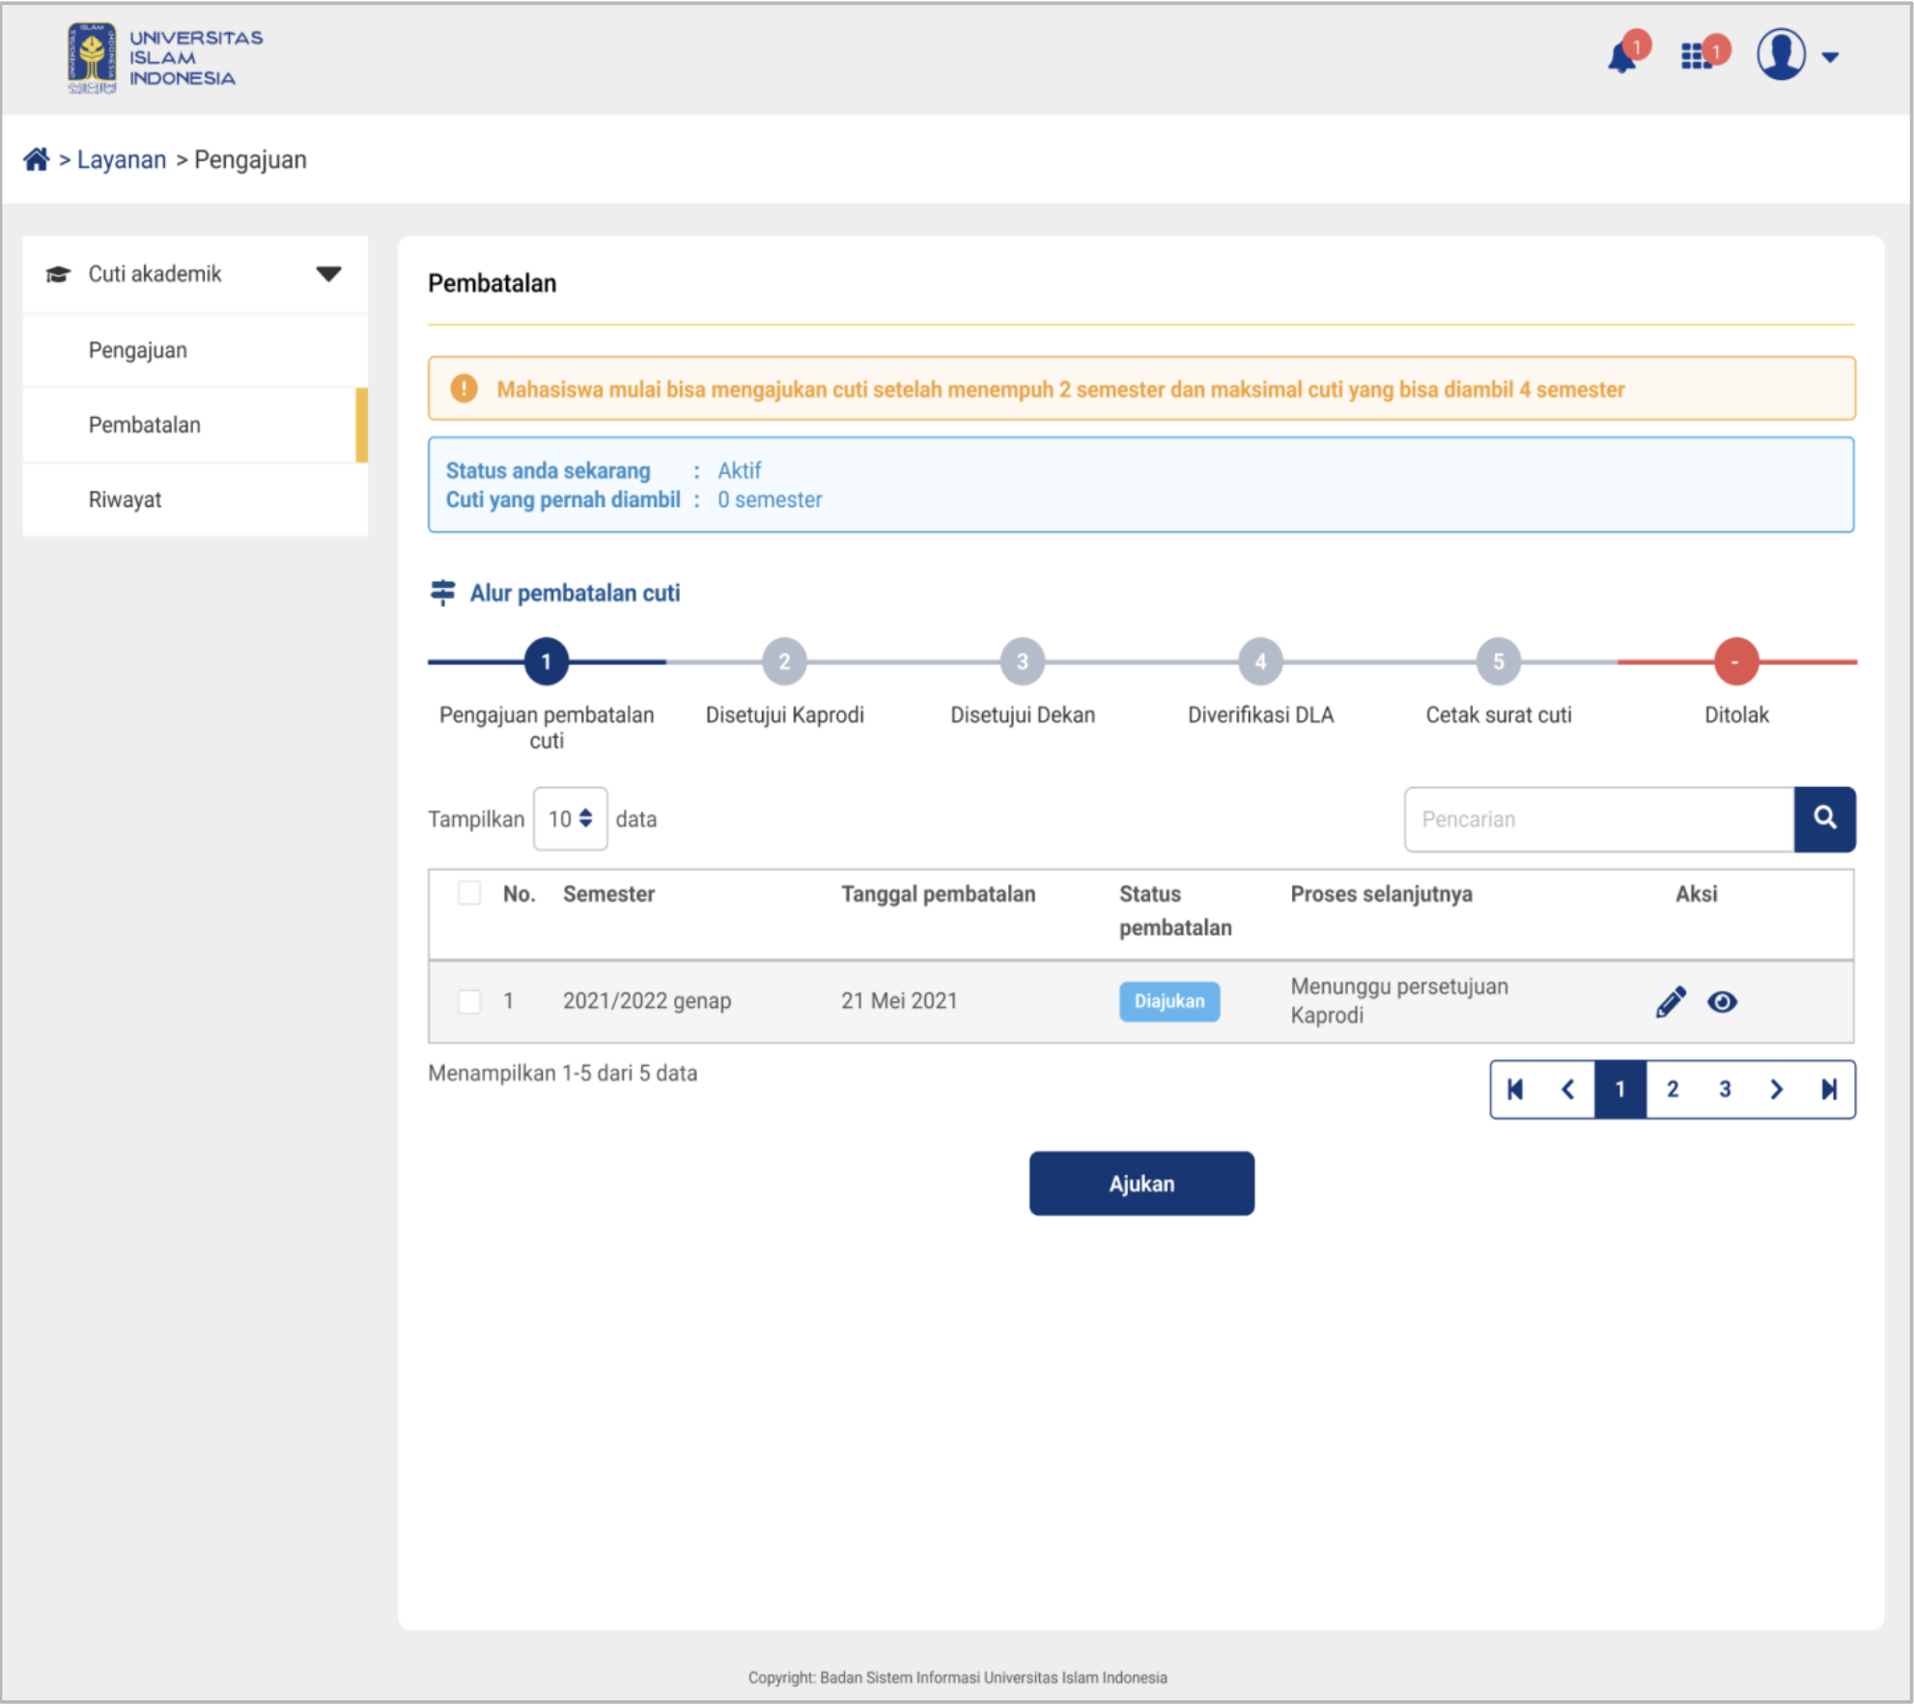Click the pencil edit icon in row 1
Screen dimensions: 1914x1707
coord(1670,1002)
